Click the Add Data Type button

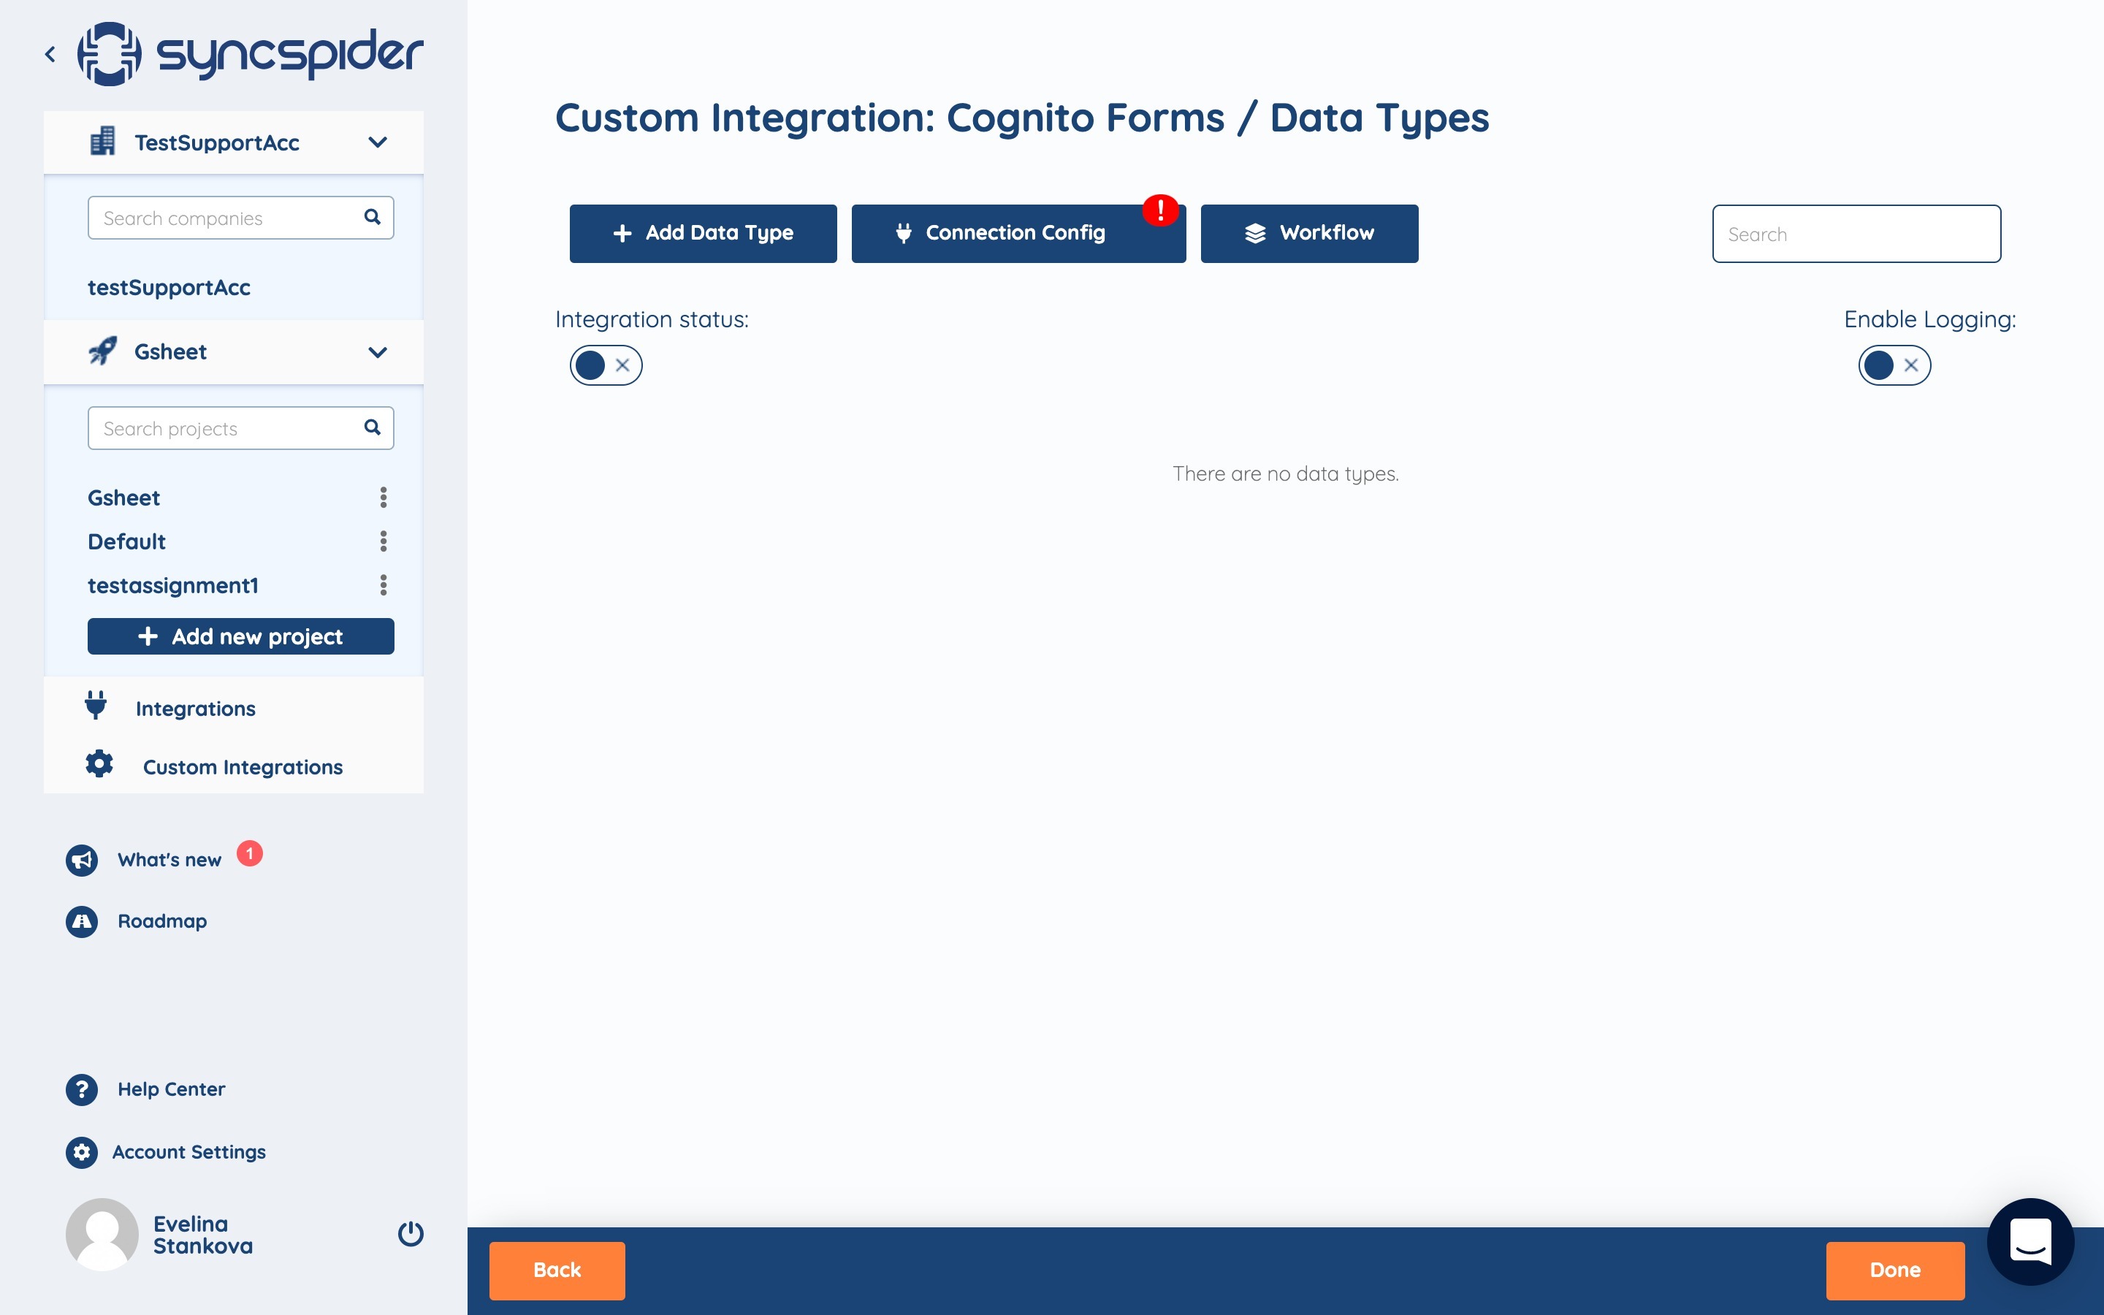tap(703, 233)
